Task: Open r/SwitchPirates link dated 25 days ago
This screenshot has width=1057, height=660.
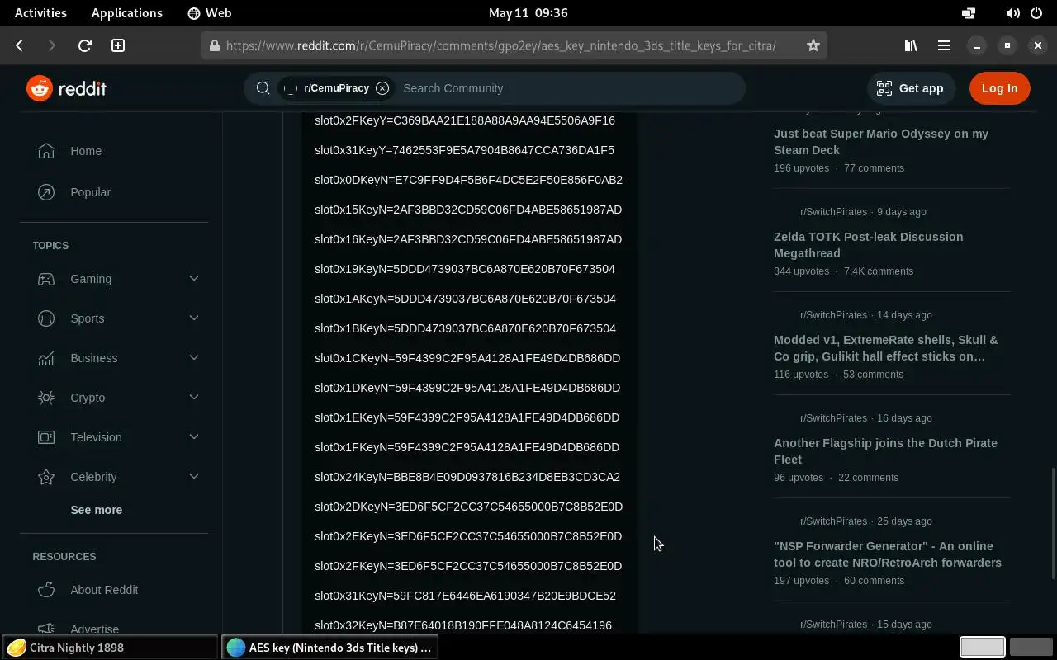Action: point(833,521)
